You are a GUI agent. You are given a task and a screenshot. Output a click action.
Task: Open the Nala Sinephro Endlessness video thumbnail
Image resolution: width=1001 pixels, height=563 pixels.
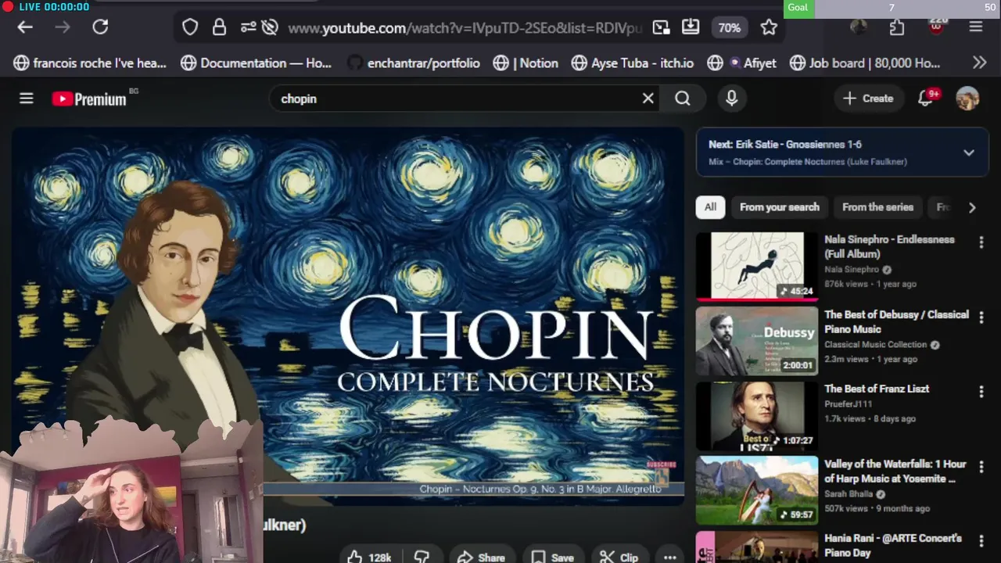coord(757,267)
